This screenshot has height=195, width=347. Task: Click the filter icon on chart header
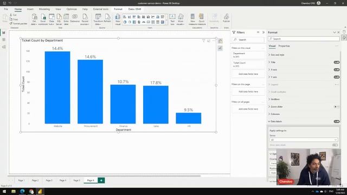pos(204,41)
